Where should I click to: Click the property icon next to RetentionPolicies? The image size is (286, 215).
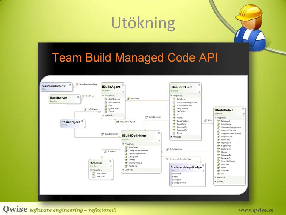pos(126,163)
